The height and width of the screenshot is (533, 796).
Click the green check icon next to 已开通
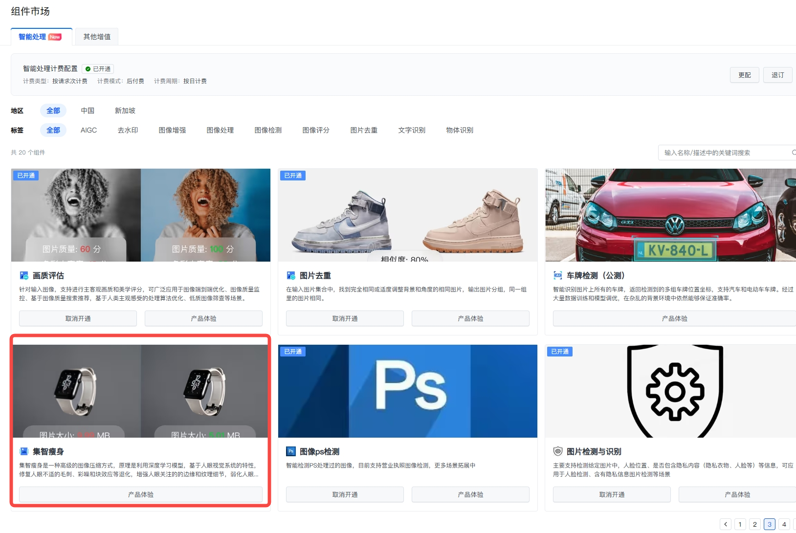pos(88,69)
